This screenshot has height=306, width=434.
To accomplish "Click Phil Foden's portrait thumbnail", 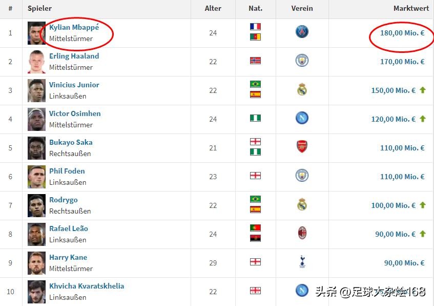I will (x=37, y=177).
